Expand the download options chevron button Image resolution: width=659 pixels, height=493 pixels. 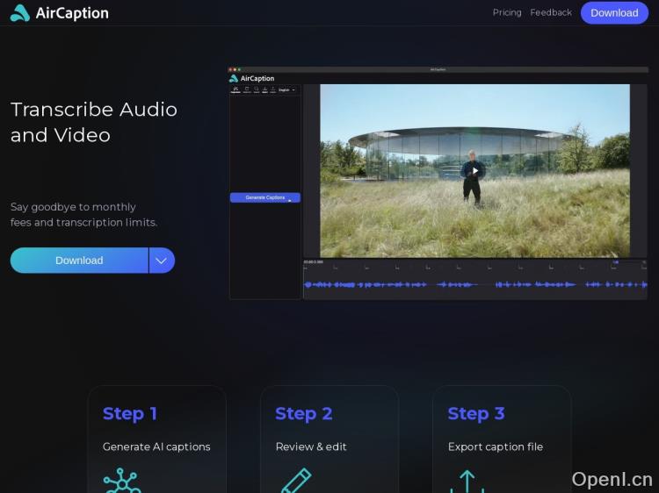coord(162,261)
